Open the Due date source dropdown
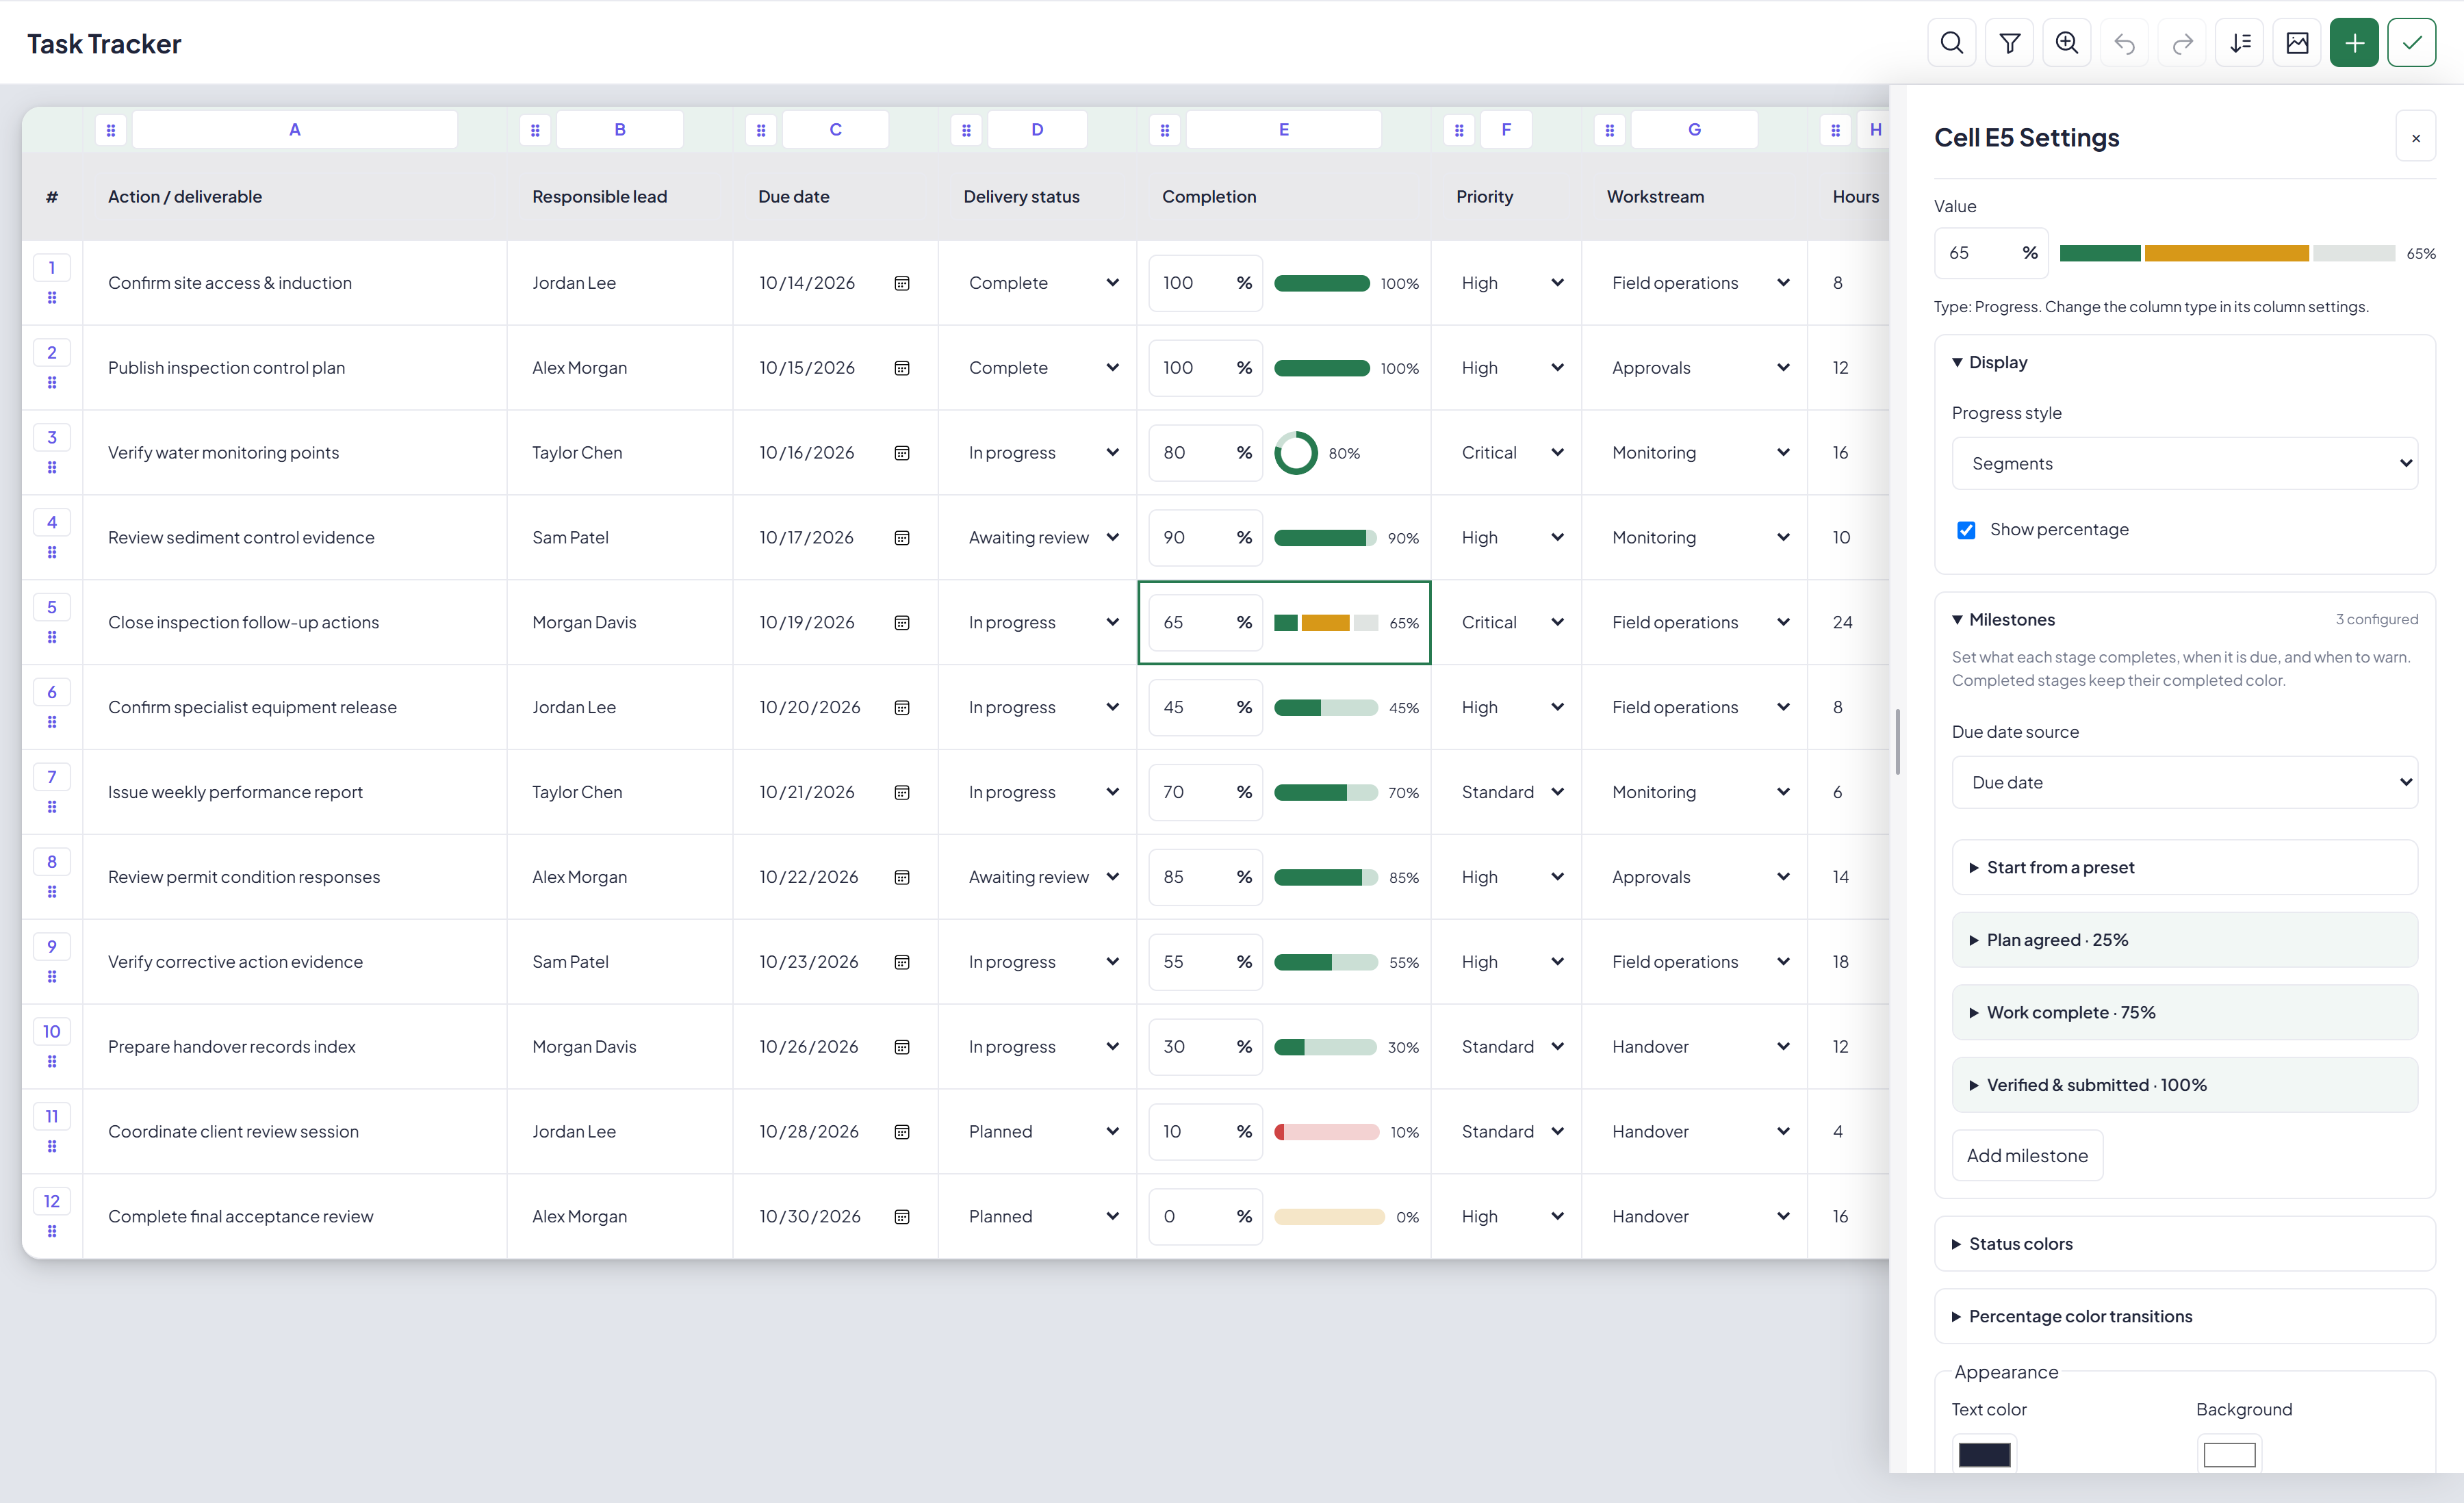Viewport: 2464px width, 1503px height. pyautogui.click(x=2185, y=782)
